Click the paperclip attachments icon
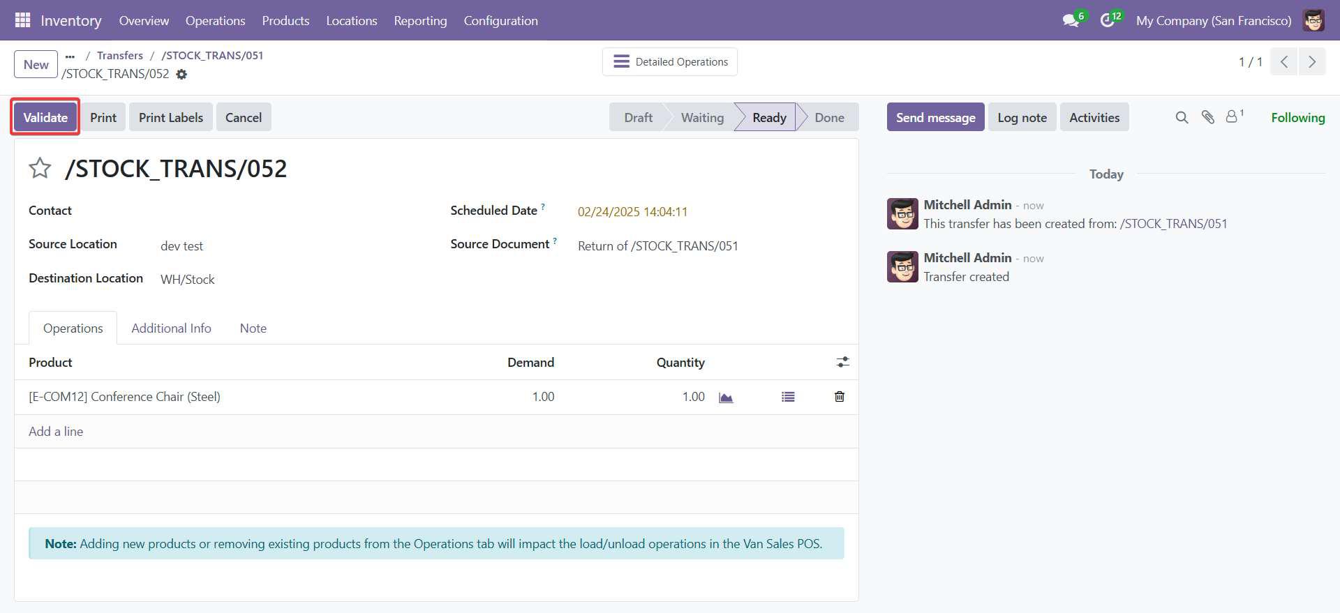 1207,117
